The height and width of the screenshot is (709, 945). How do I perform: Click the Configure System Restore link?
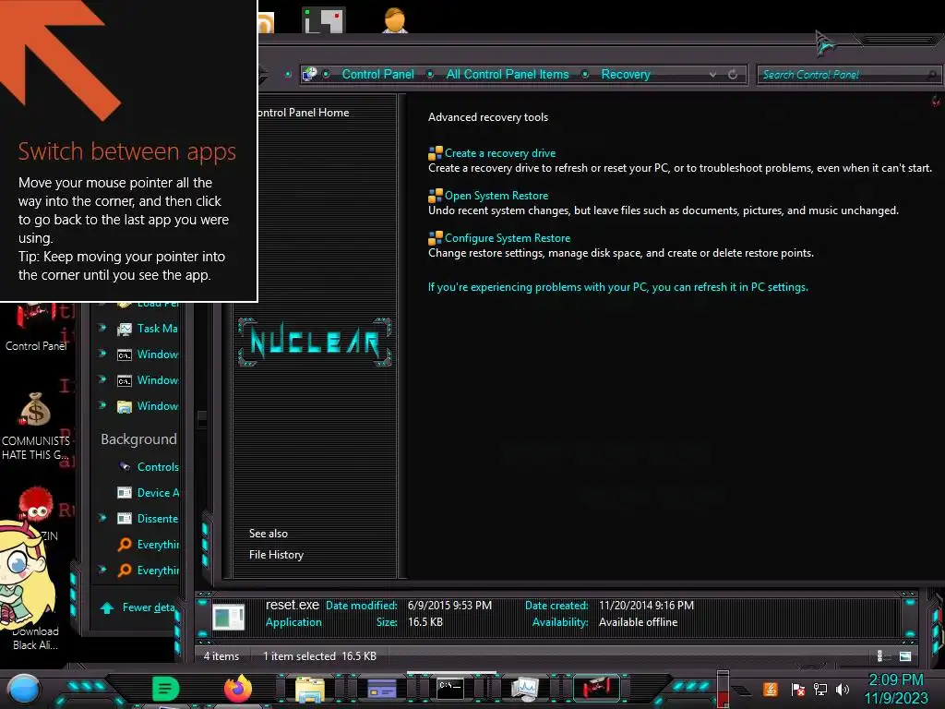pyautogui.click(x=508, y=238)
